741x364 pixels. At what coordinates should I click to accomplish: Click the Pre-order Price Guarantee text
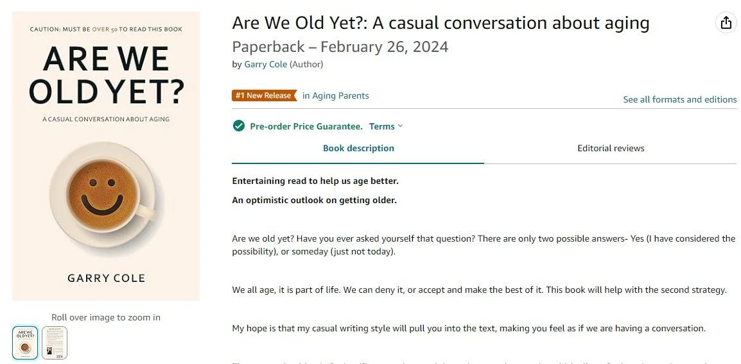pyautogui.click(x=306, y=126)
